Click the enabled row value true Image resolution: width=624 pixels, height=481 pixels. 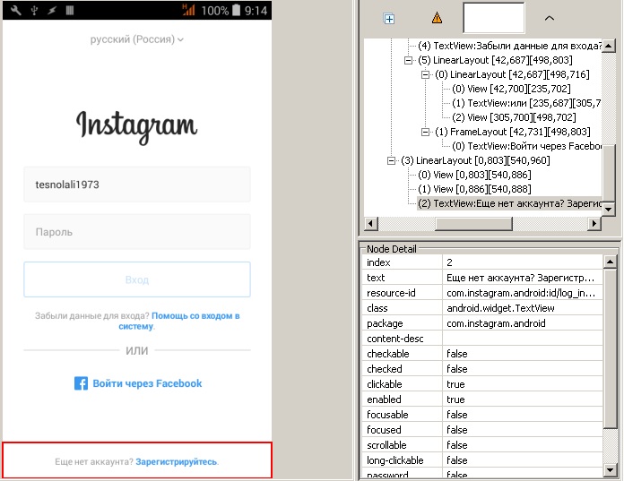point(455,399)
